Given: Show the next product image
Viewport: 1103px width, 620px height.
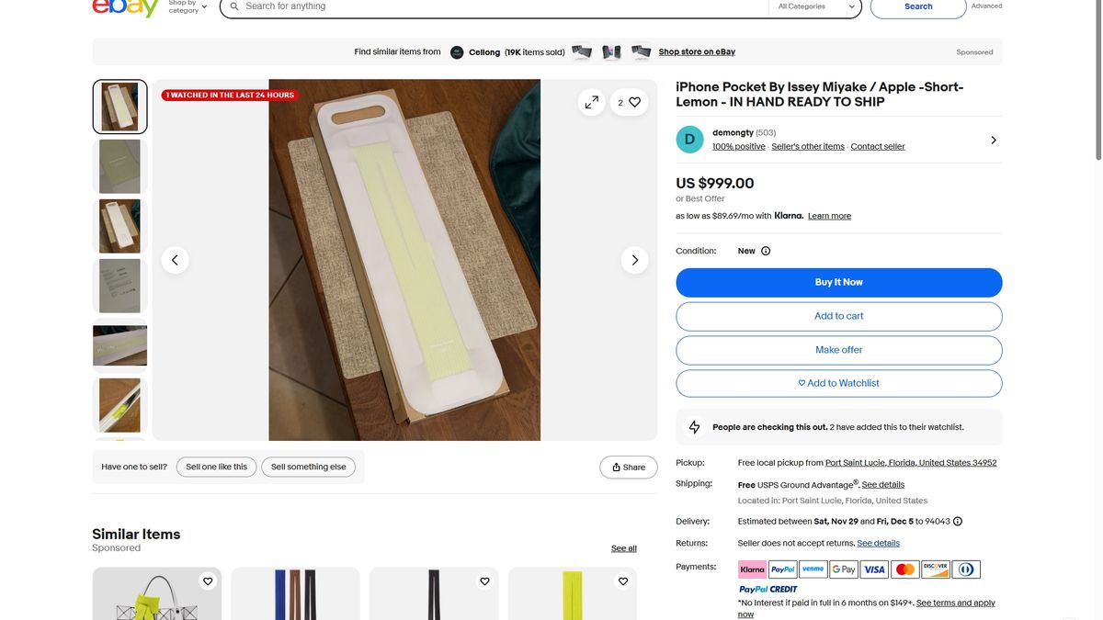Looking at the screenshot, I should 634,260.
